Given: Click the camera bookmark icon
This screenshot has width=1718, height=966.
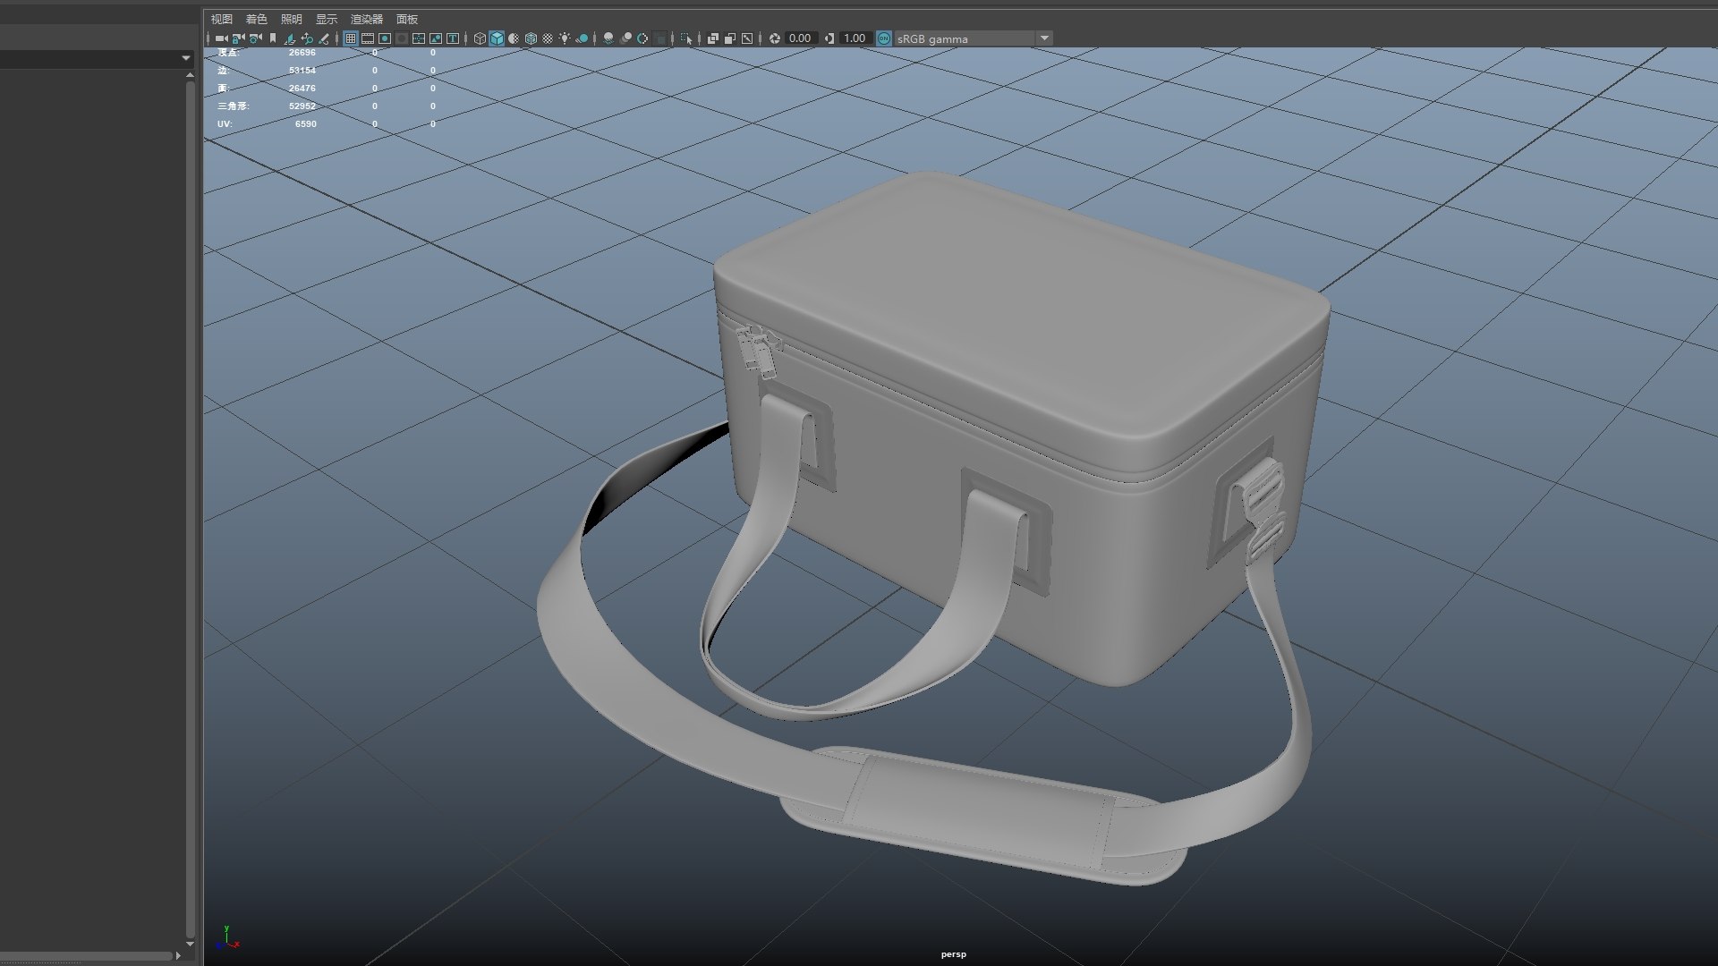Looking at the screenshot, I should (273, 38).
